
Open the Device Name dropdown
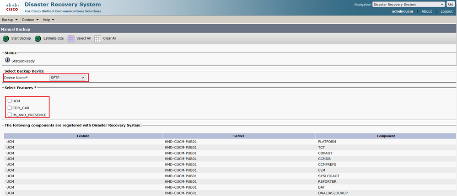coord(68,78)
